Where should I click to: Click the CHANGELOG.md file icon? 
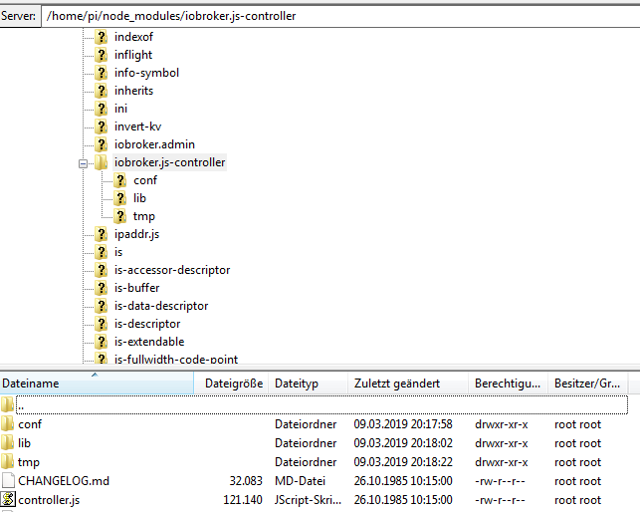click(x=8, y=480)
